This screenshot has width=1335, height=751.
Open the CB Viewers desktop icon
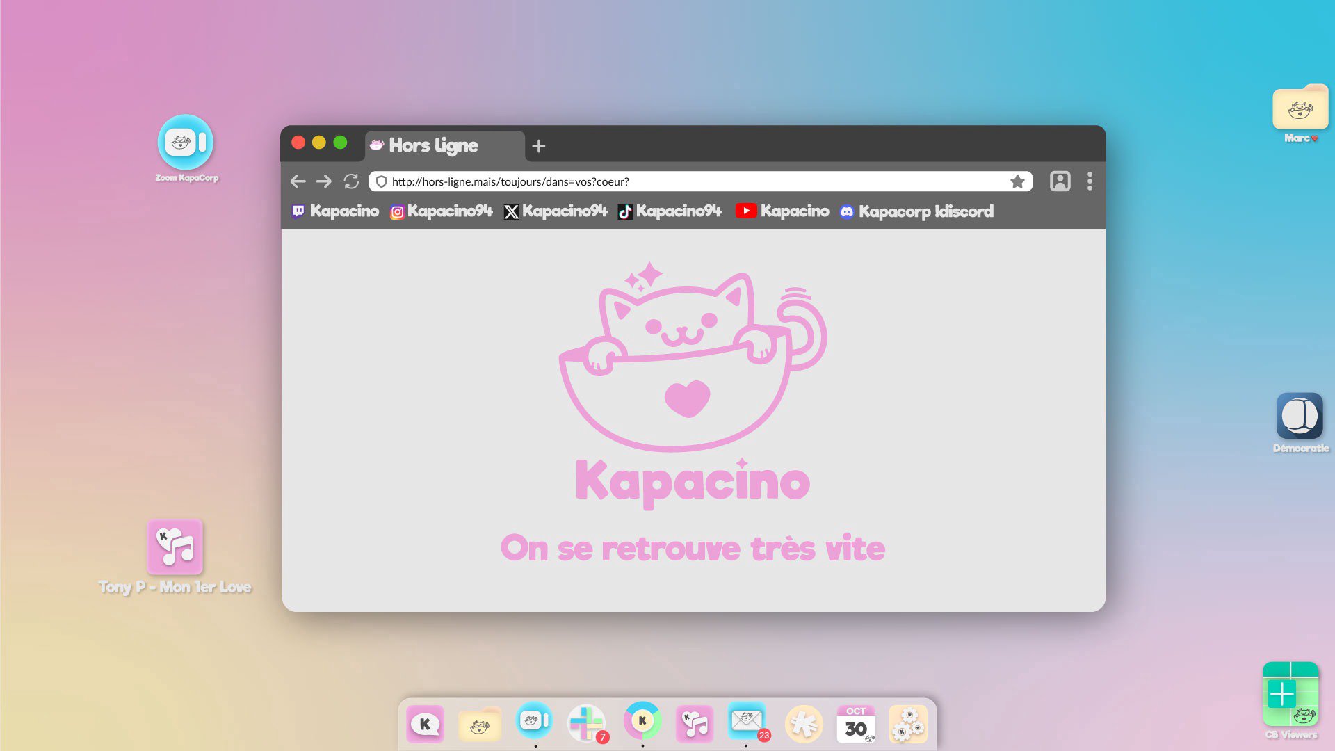(1290, 694)
